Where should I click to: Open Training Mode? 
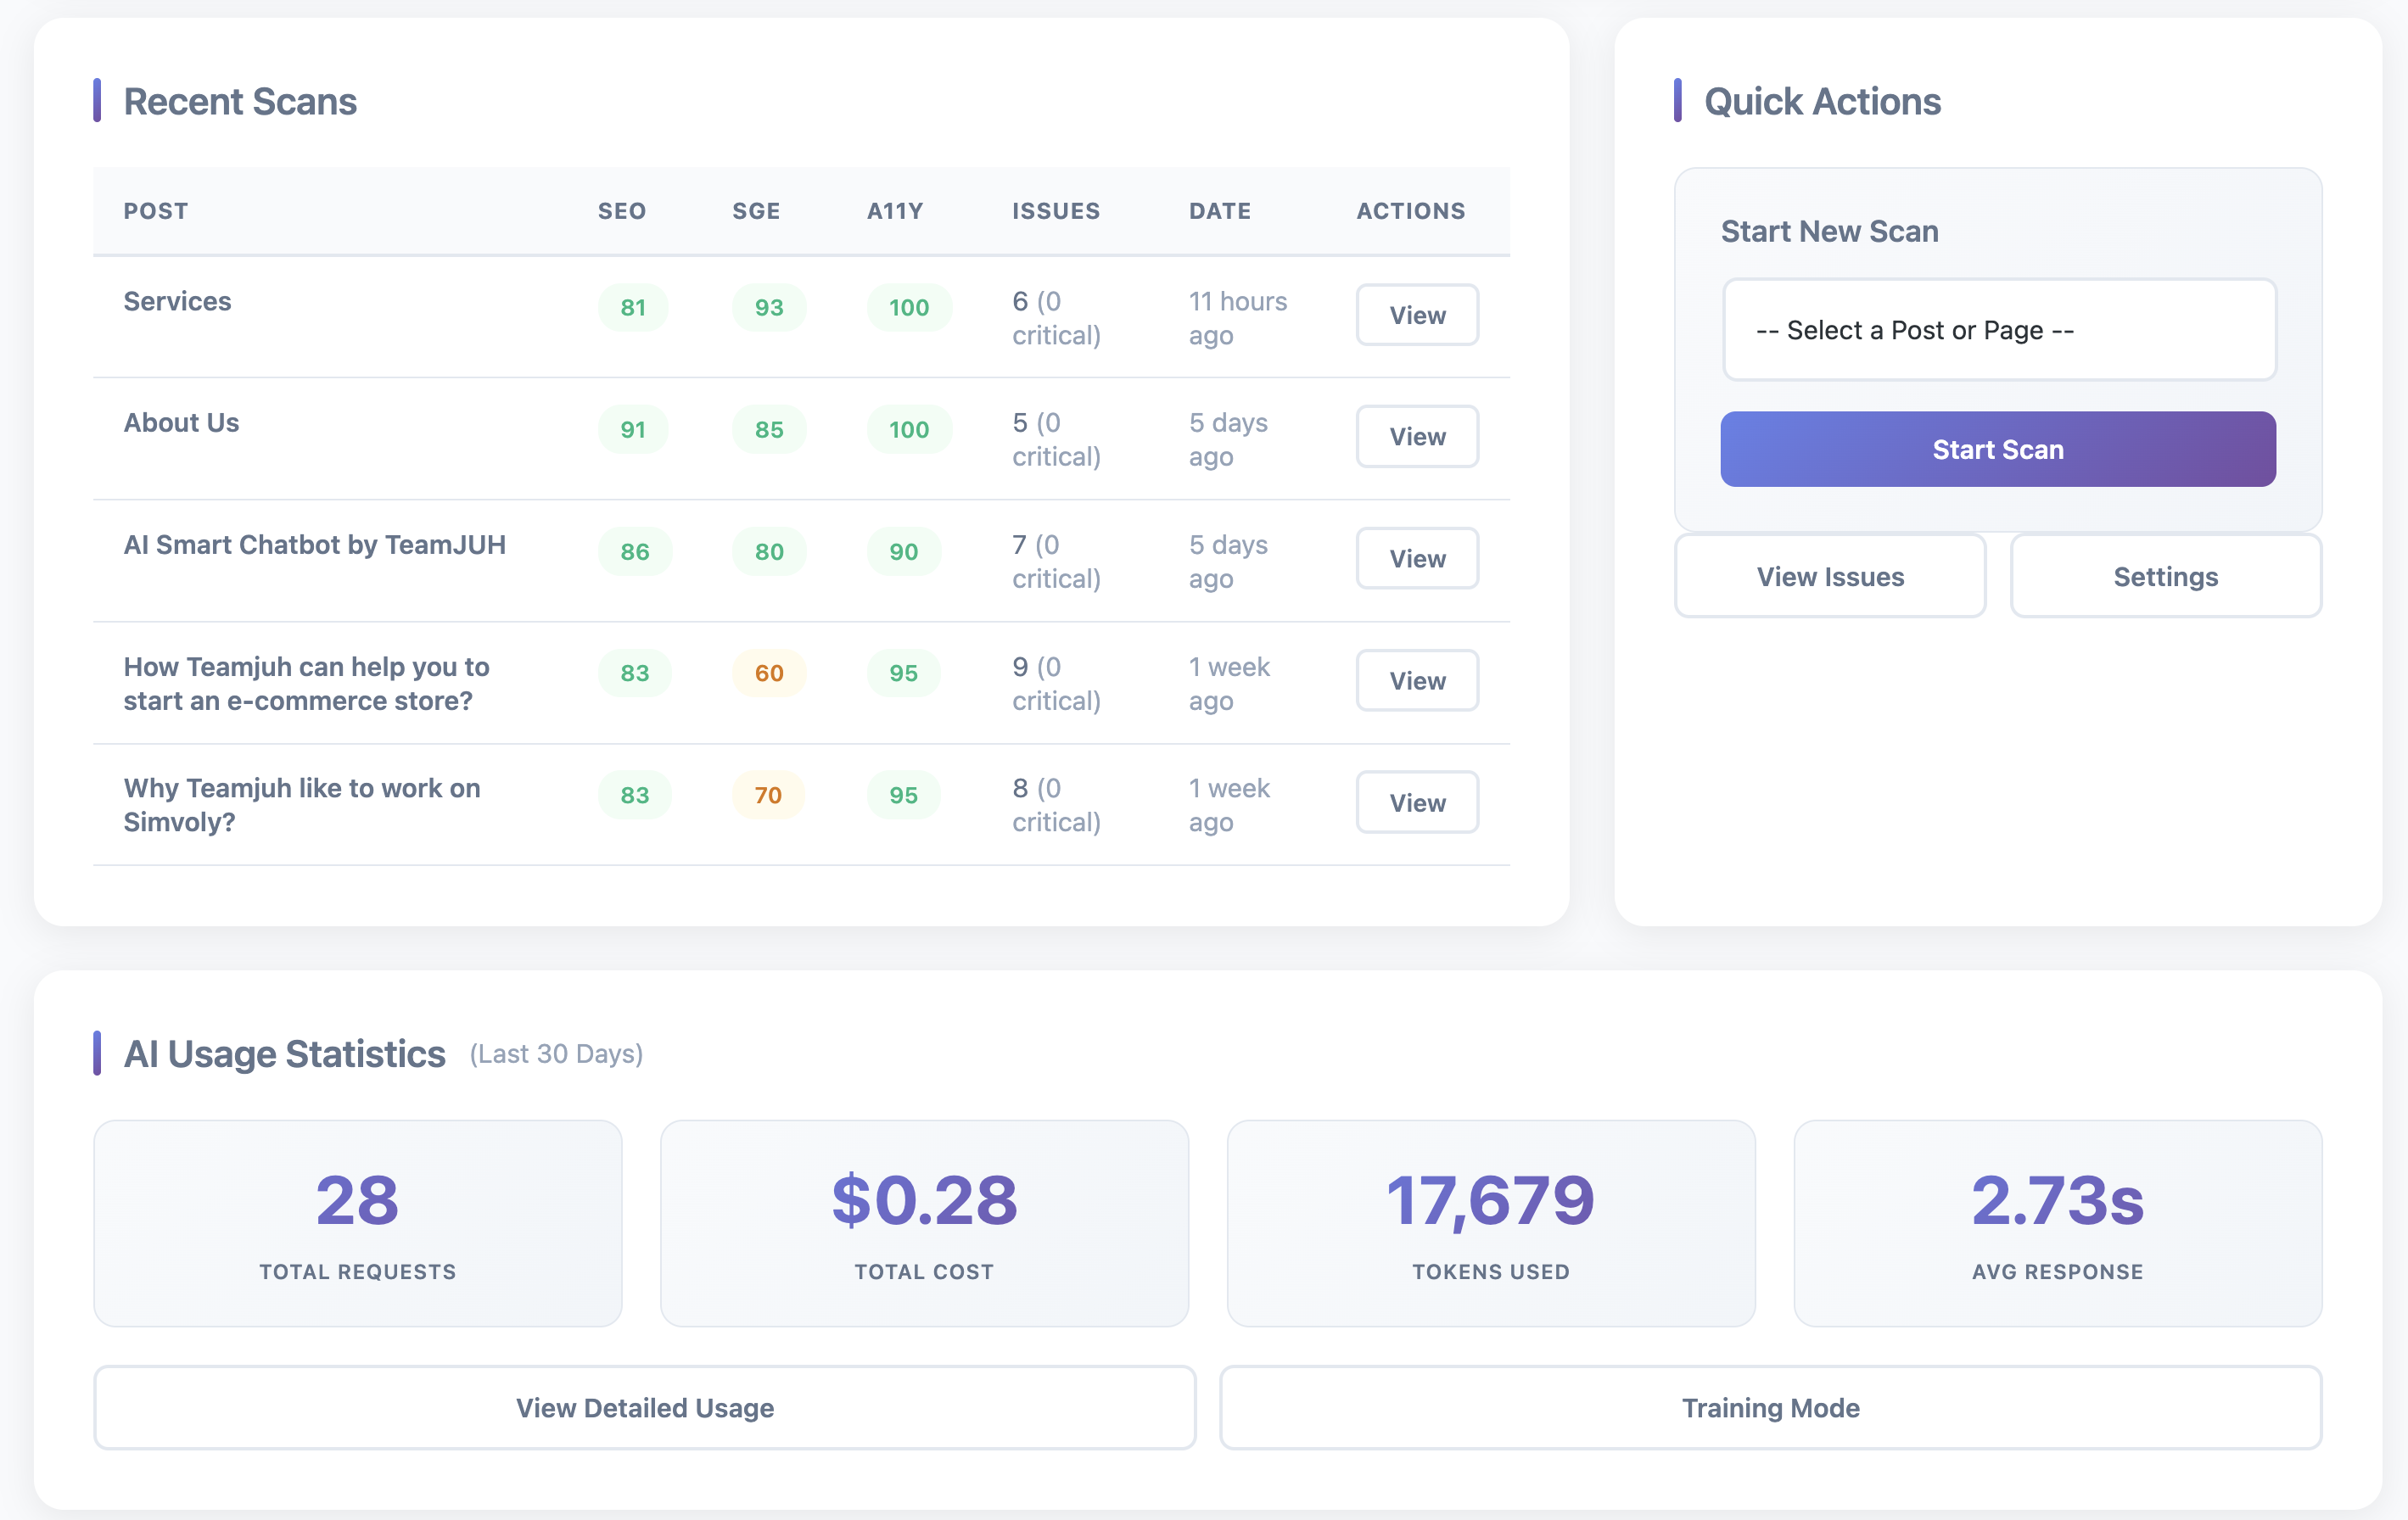pos(1770,1408)
